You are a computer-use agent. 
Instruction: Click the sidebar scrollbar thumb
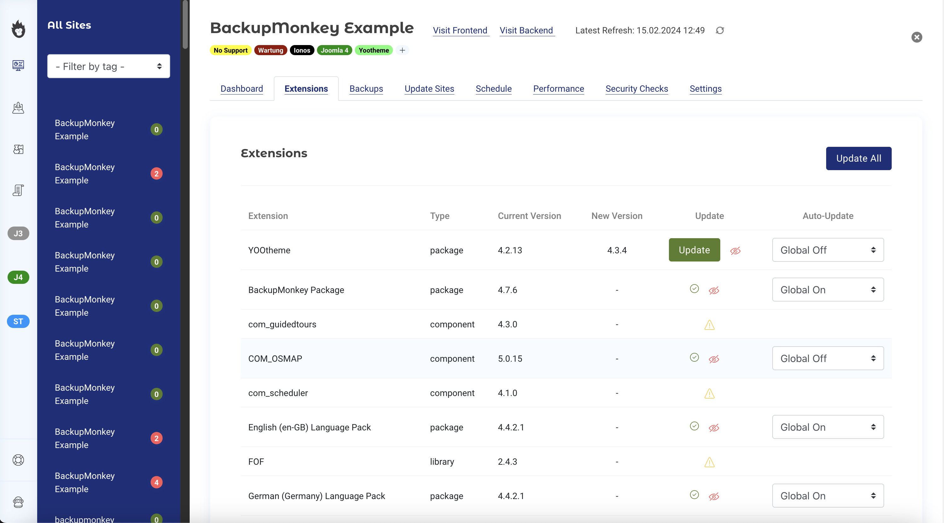point(185,24)
